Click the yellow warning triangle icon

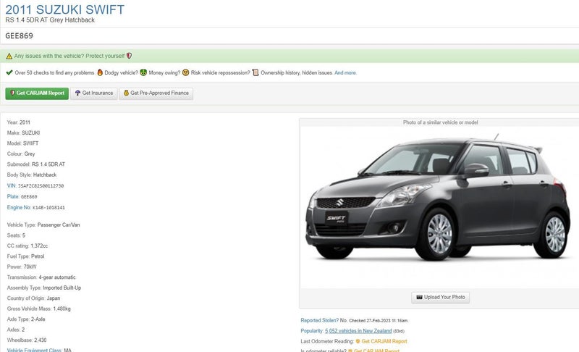[x=9, y=56]
